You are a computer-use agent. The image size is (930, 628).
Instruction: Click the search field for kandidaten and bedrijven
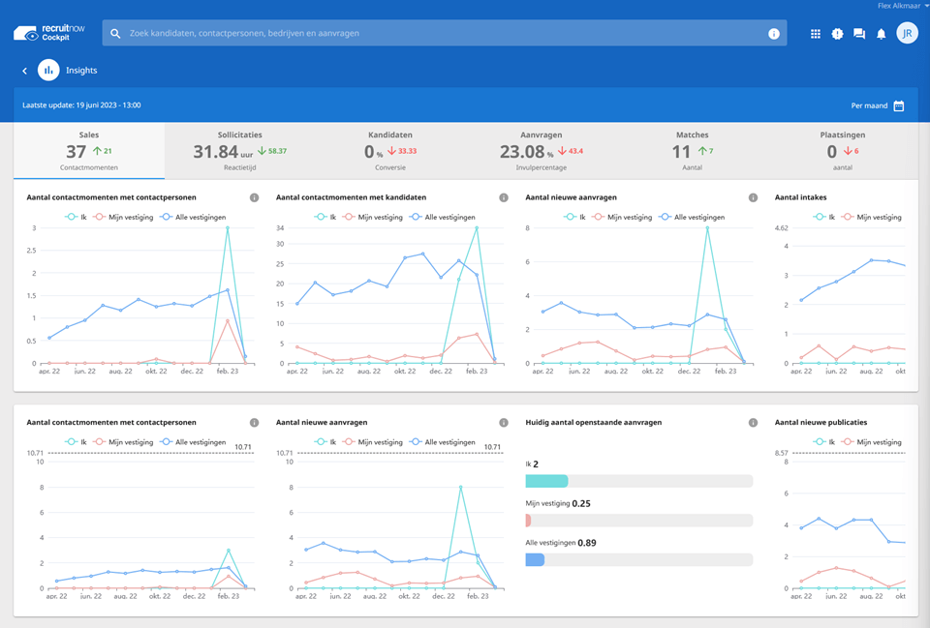436,34
